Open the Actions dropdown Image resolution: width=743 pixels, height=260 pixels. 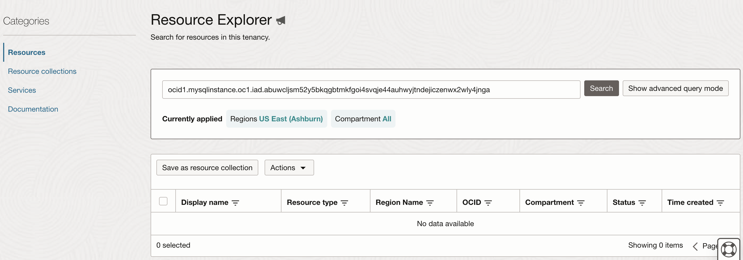click(289, 167)
